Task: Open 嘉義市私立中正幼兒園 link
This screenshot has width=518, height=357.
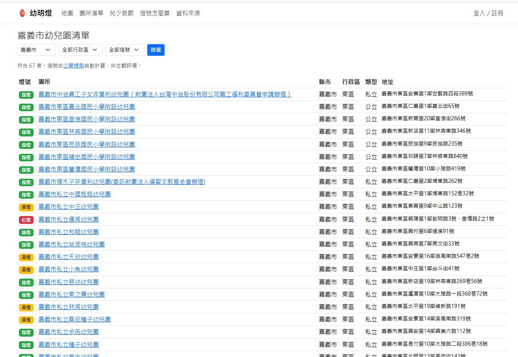Action: click(x=69, y=207)
